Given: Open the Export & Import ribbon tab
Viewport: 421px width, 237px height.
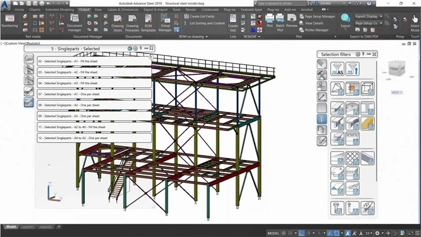Looking at the screenshot, I should [x=155, y=10].
